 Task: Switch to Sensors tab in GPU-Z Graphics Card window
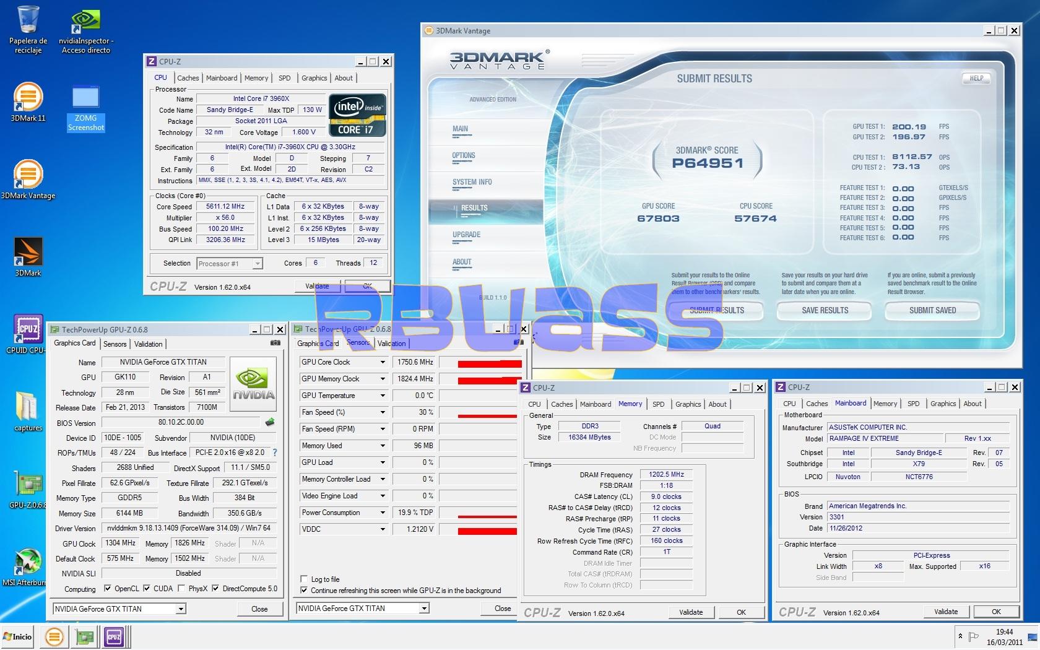point(115,344)
